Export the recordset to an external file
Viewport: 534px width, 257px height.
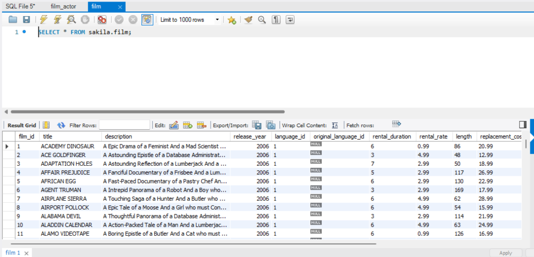coord(257,125)
